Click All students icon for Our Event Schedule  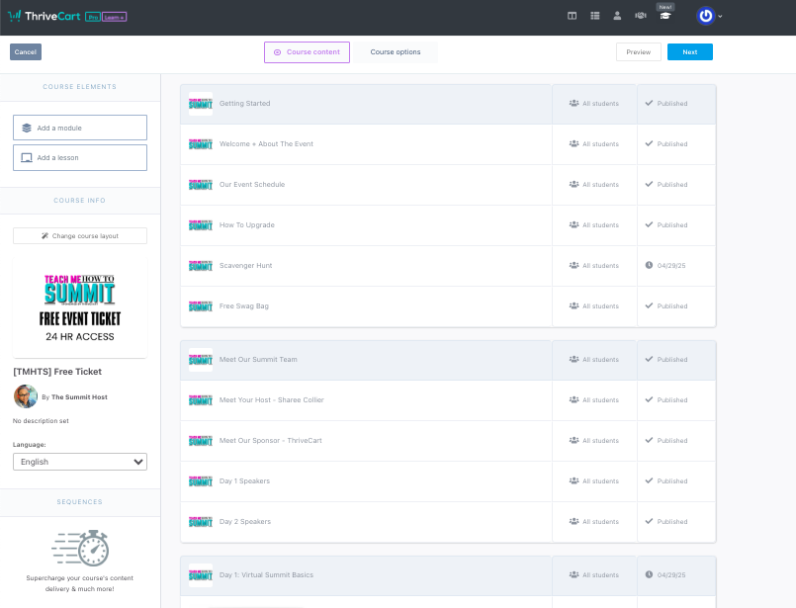click(x=574, y=184)
